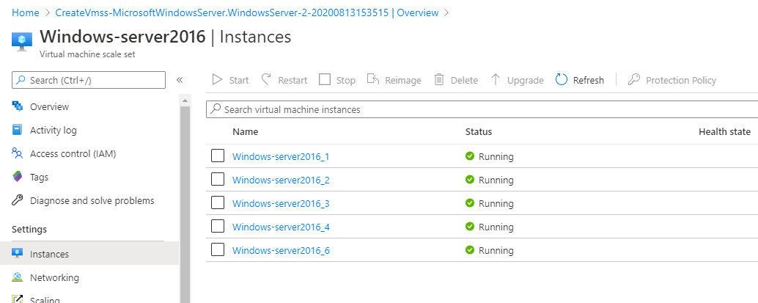Click the Status column header
758x303 pixels.
(x=479, y=131)
